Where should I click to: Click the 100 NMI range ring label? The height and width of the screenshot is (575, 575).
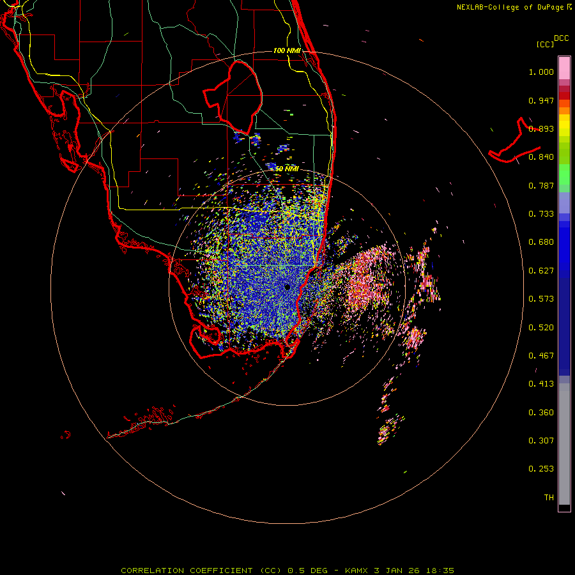287,50
